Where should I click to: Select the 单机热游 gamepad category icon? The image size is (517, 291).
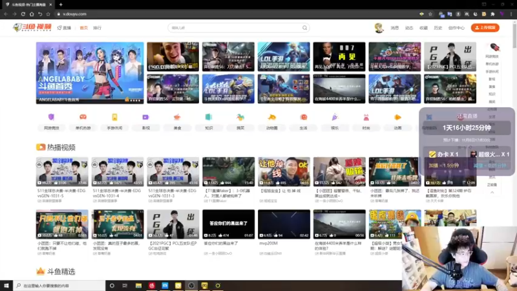click(x=83, y=117)
